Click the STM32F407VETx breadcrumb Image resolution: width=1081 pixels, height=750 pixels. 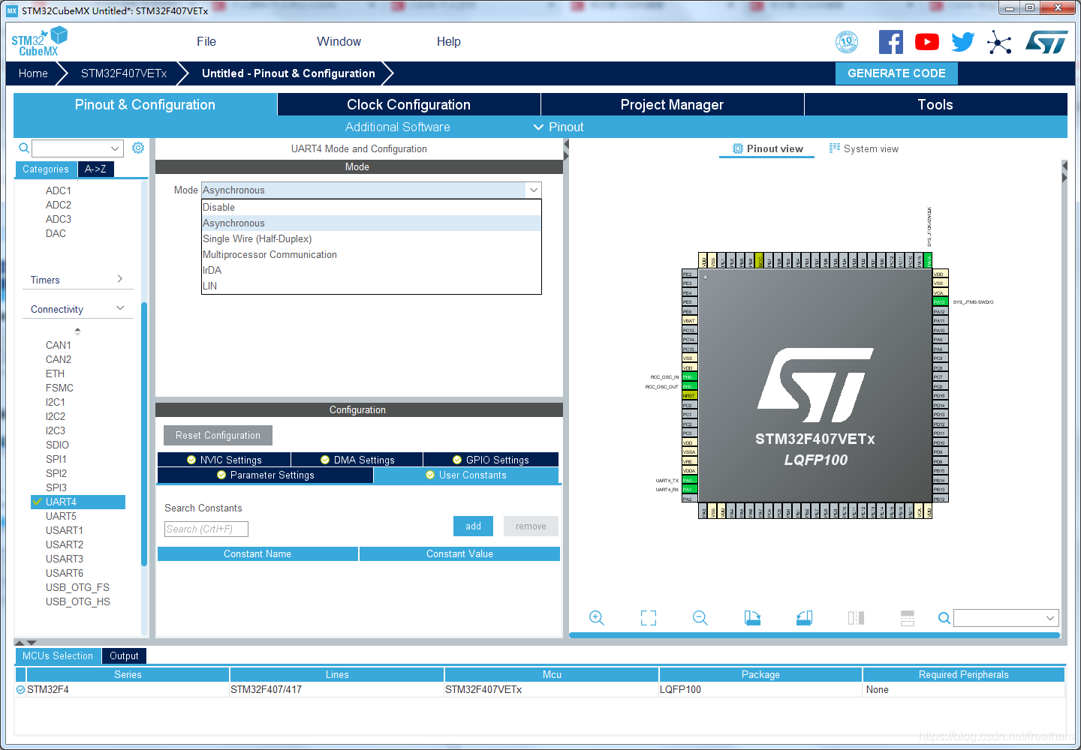click(x=124, y=73)
